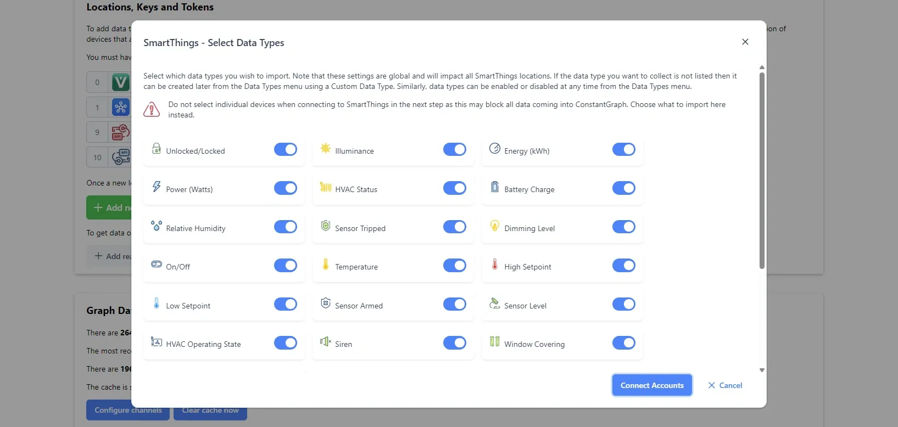Click the Battery Charge battery icon

pos(495,187)
